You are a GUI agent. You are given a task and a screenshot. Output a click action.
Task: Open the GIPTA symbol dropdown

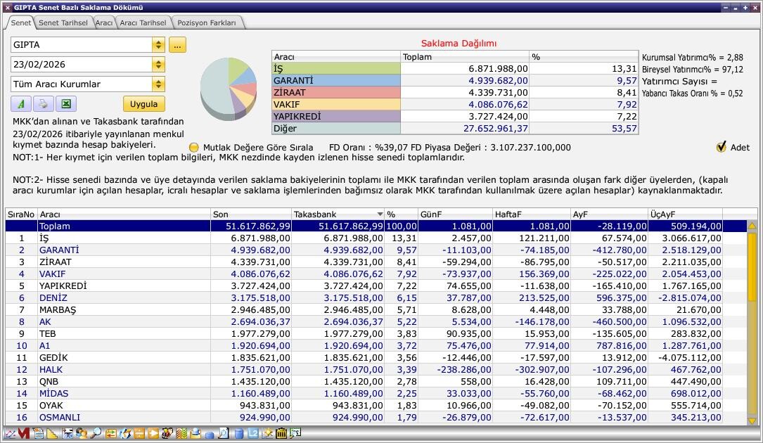(x=158, y=45)
